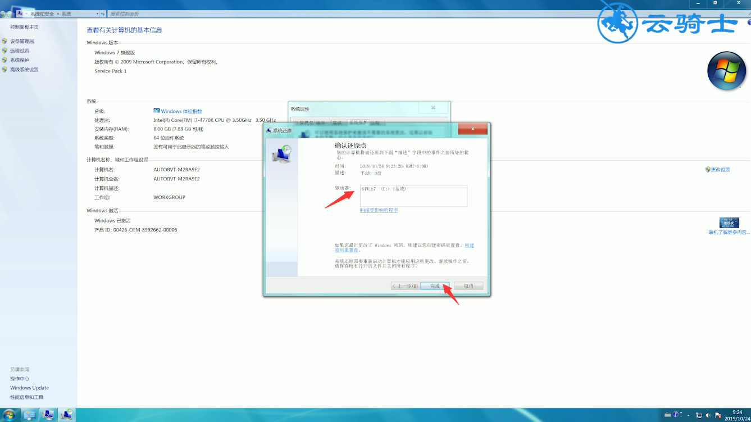Click the 系统还原 title bar icon
751x422 pixels.
[268, 130]
